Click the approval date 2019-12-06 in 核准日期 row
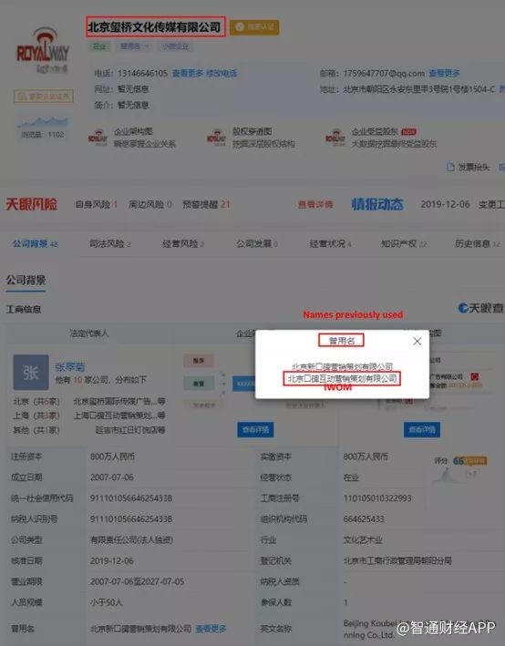Image resolution: width=505 pixels, height=646 pixels. [x=112, y=560]
